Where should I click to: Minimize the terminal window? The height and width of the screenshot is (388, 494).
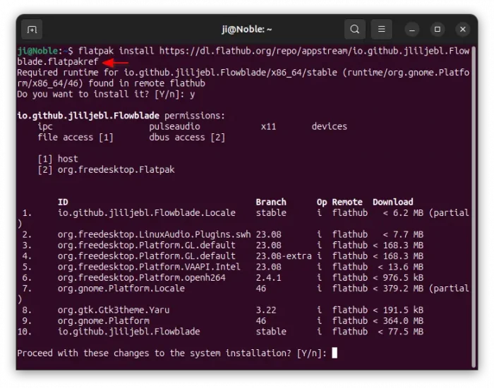[x=411, y=30]
